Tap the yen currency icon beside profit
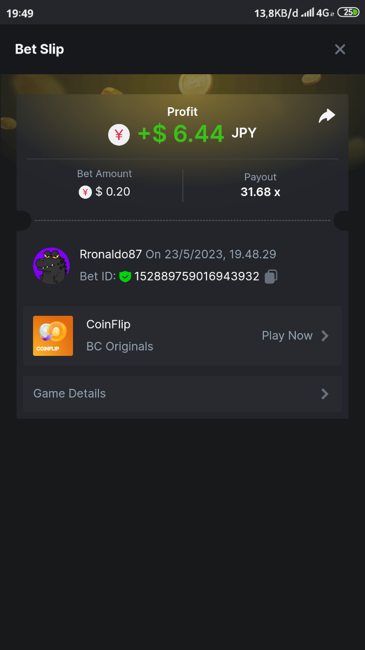This screenshot has width=365, height=650. pos(119,134)
